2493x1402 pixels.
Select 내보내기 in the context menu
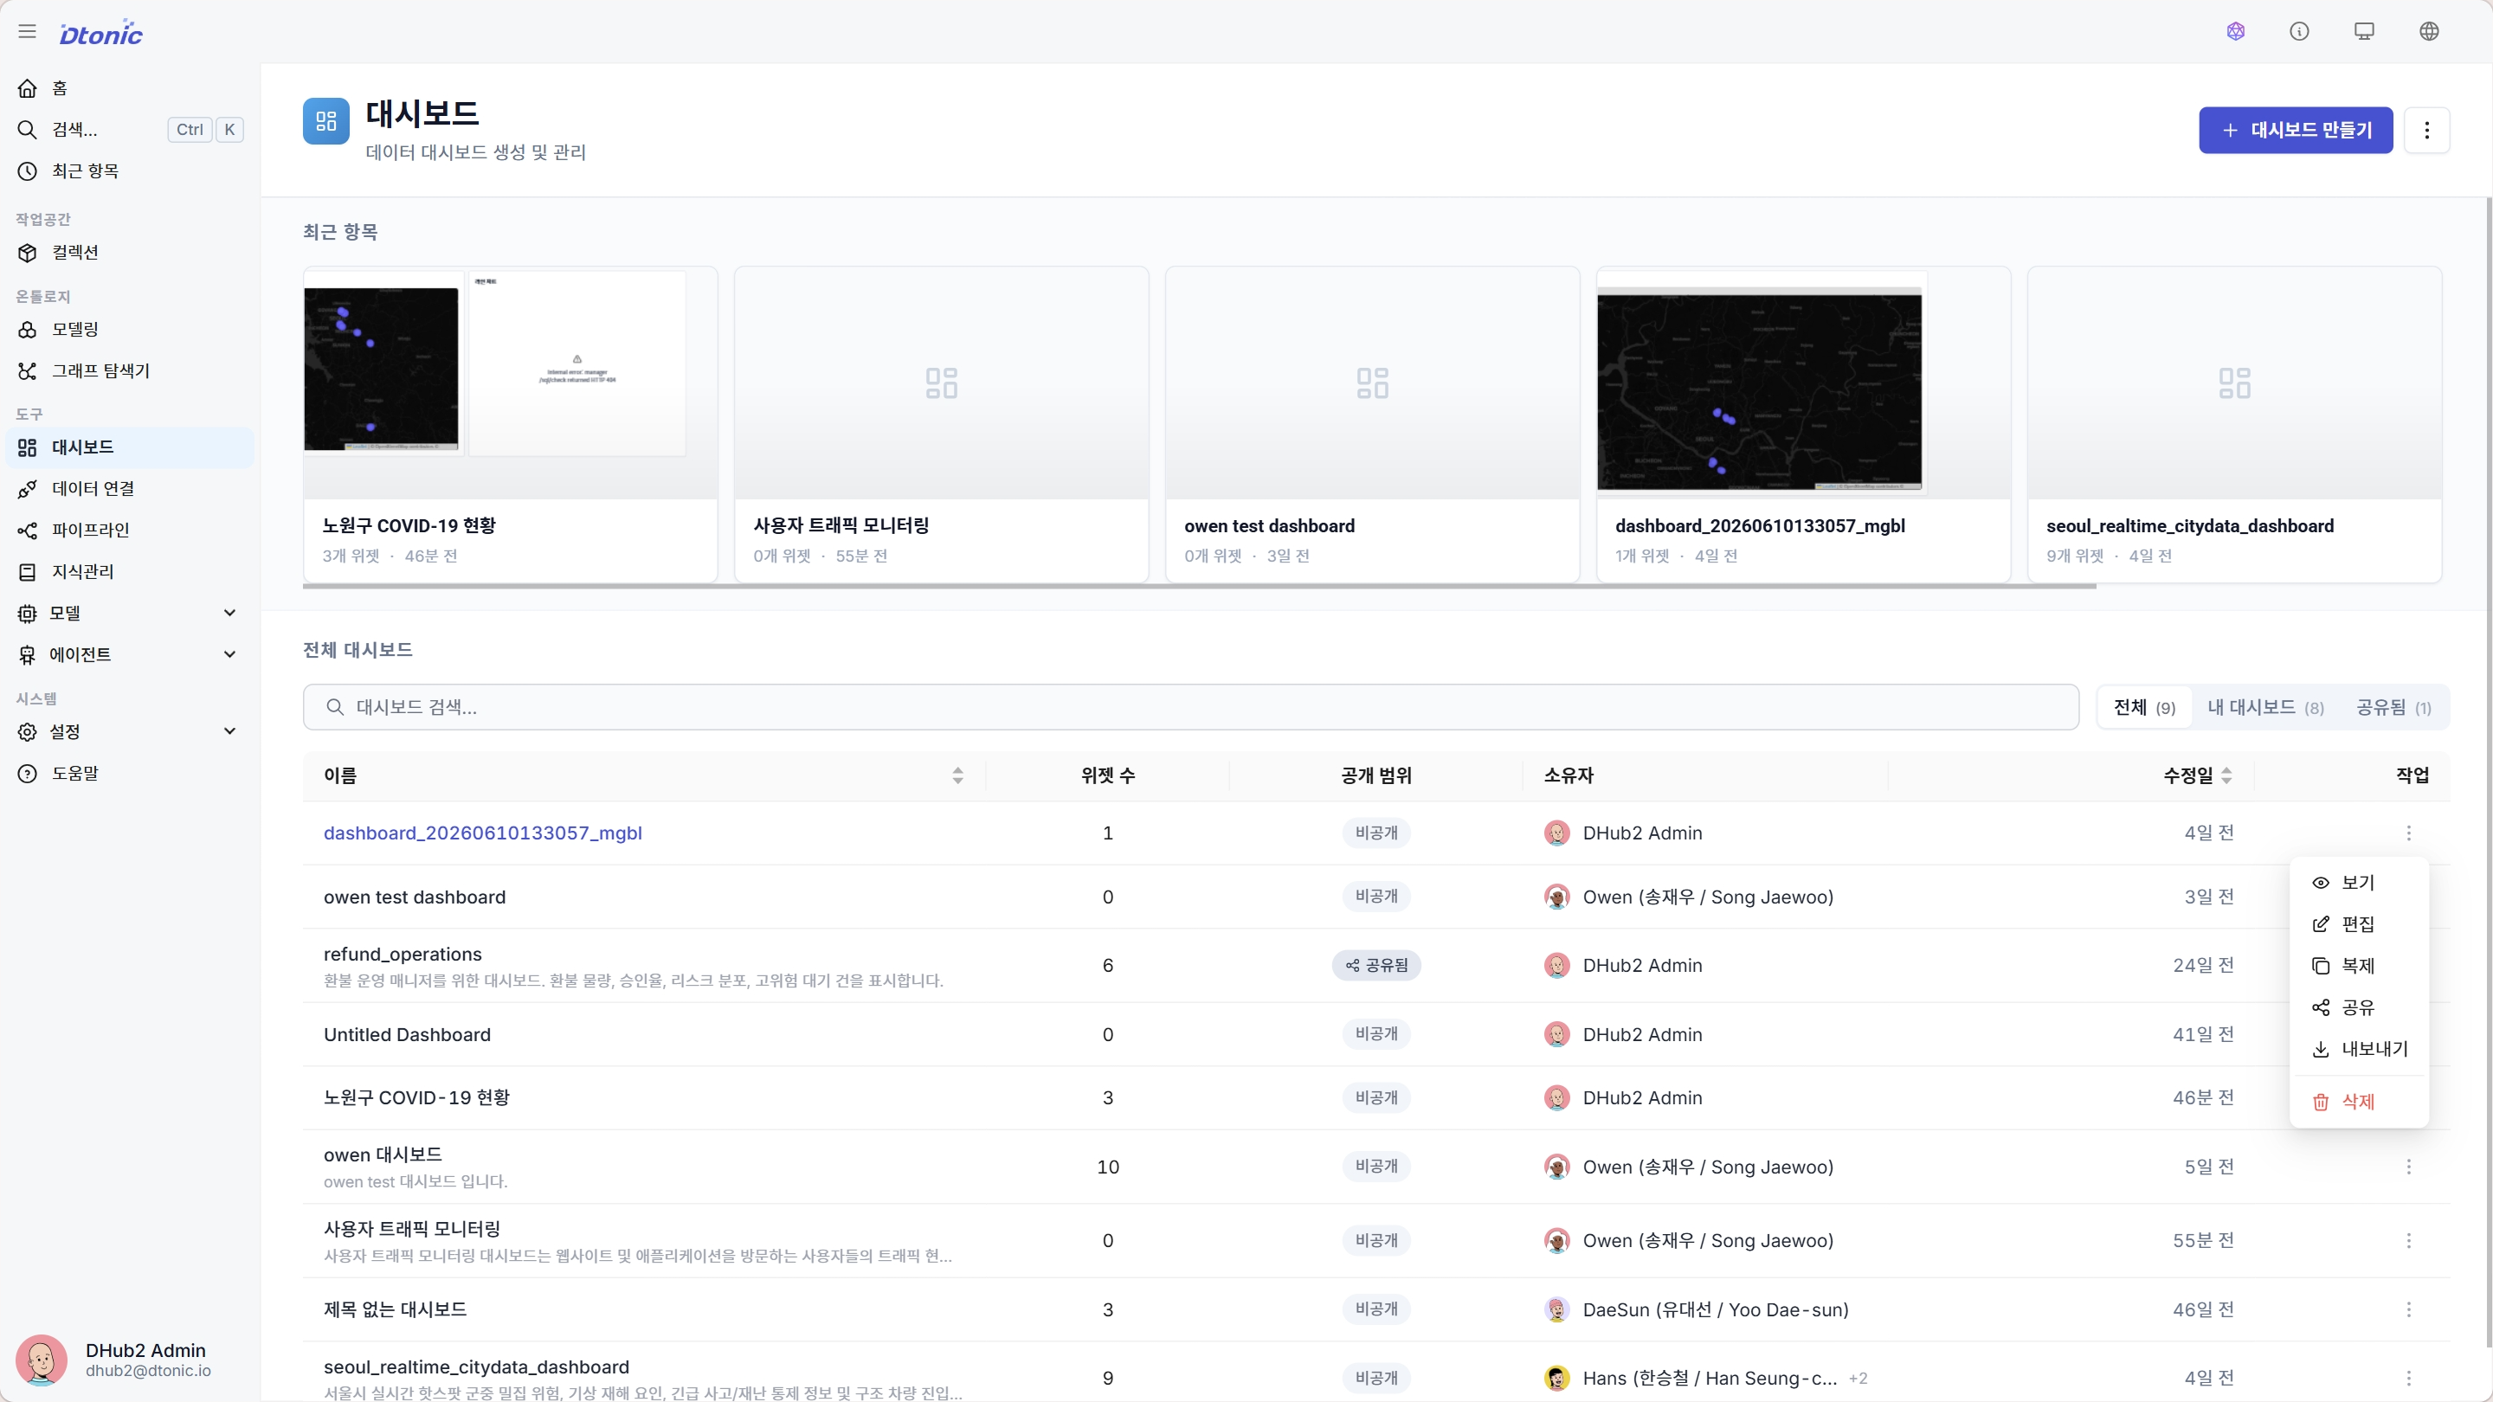point(2359,1050)
